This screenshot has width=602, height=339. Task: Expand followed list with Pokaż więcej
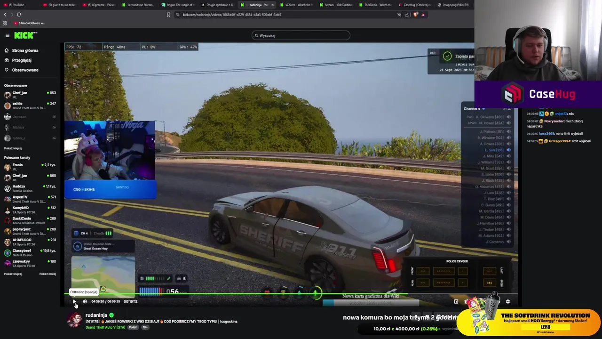pos(13,148)
